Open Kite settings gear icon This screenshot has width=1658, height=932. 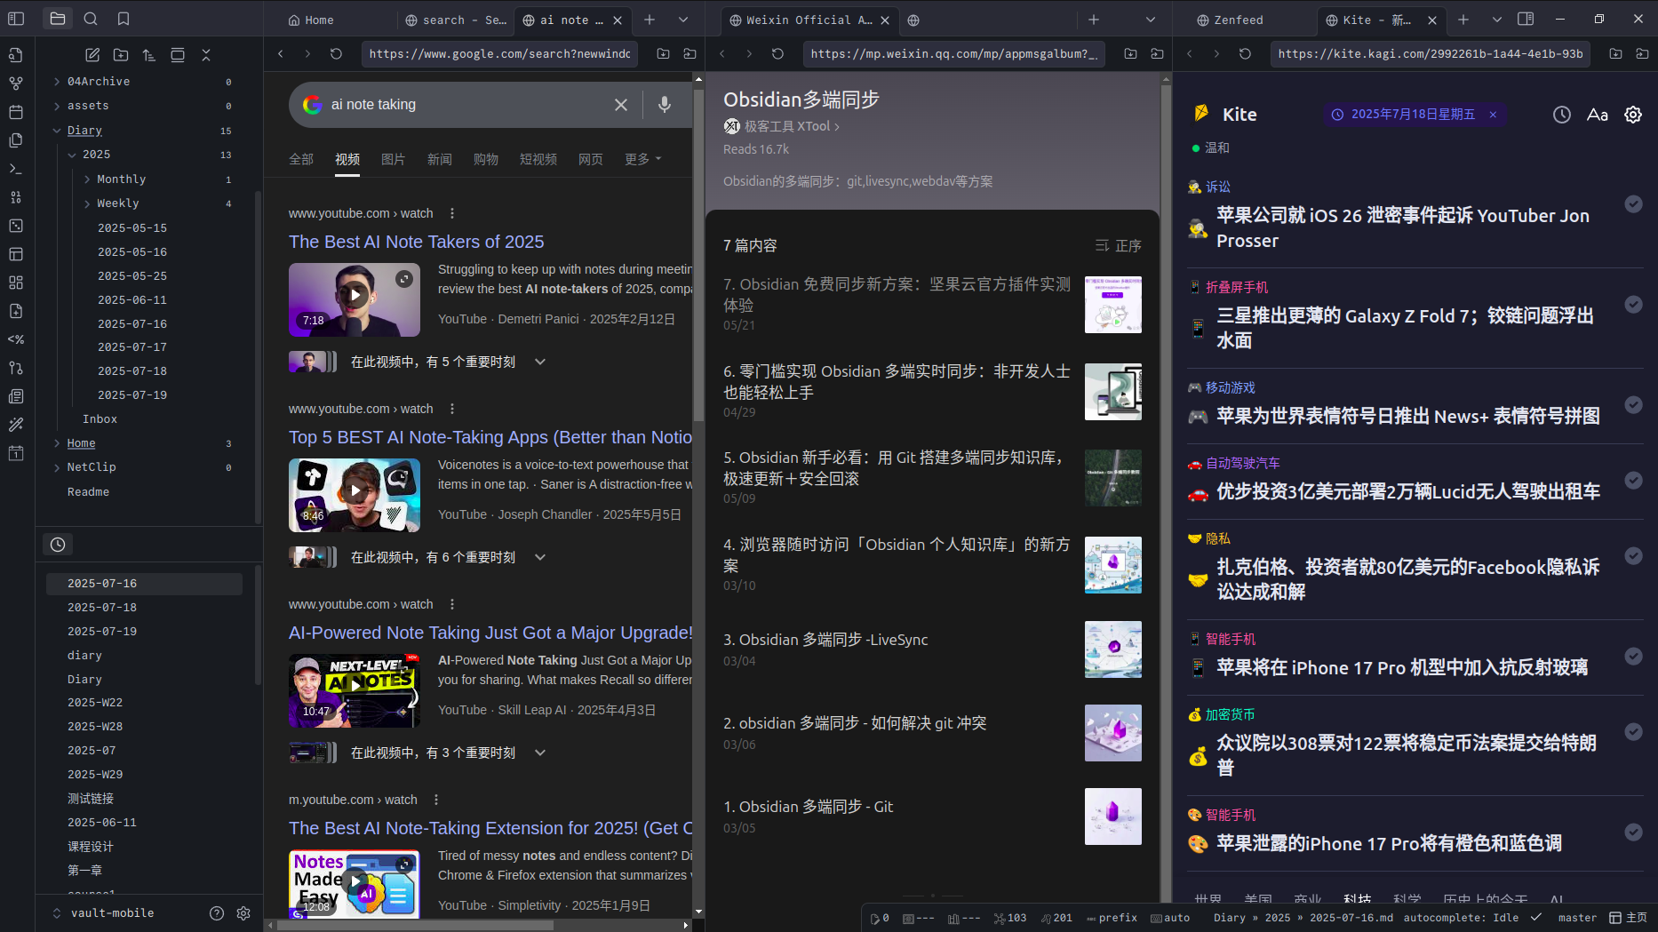1632,115
